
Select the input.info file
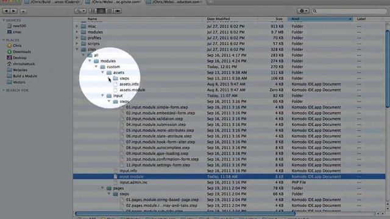coord(128,171)
